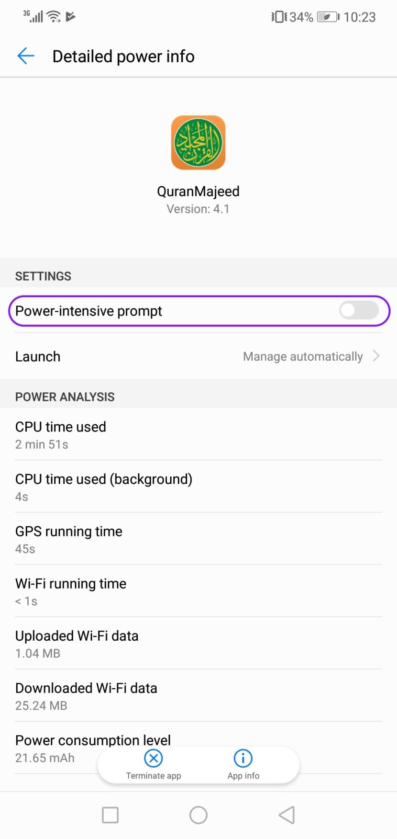This screenshot has height=839, width=397.
Task: Tap the Terminate app circular icon
Action: (153, 759)
